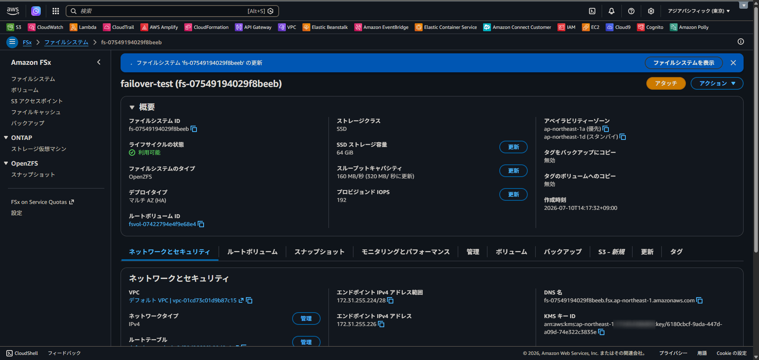
Task: Open the AWS CloudShell icon in top bar
Action: coord(592,11)
